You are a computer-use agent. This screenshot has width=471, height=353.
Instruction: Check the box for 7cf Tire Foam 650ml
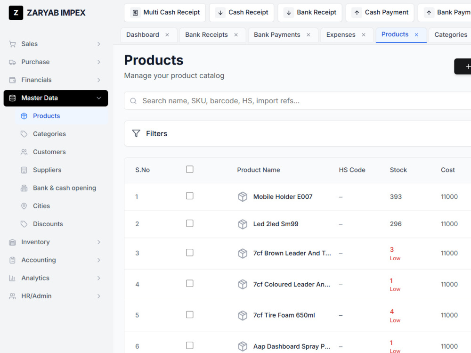point(189,314)
